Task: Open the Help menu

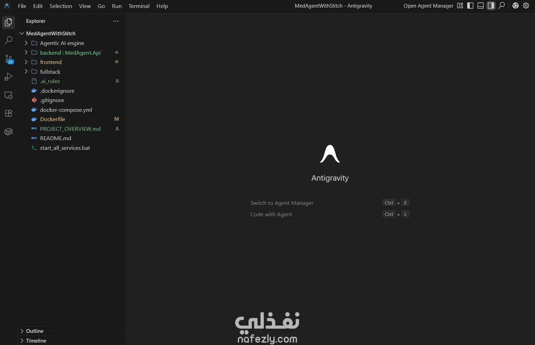Action: point(162,6)
